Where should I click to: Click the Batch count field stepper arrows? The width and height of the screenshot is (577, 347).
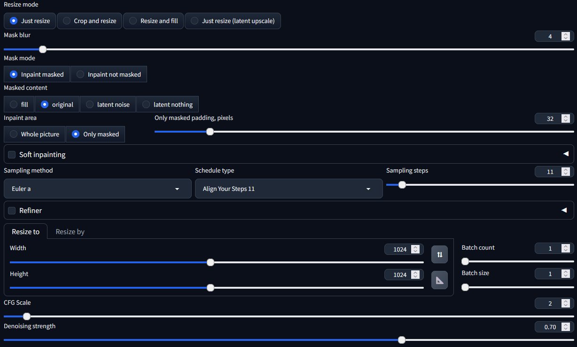point(566,249)
